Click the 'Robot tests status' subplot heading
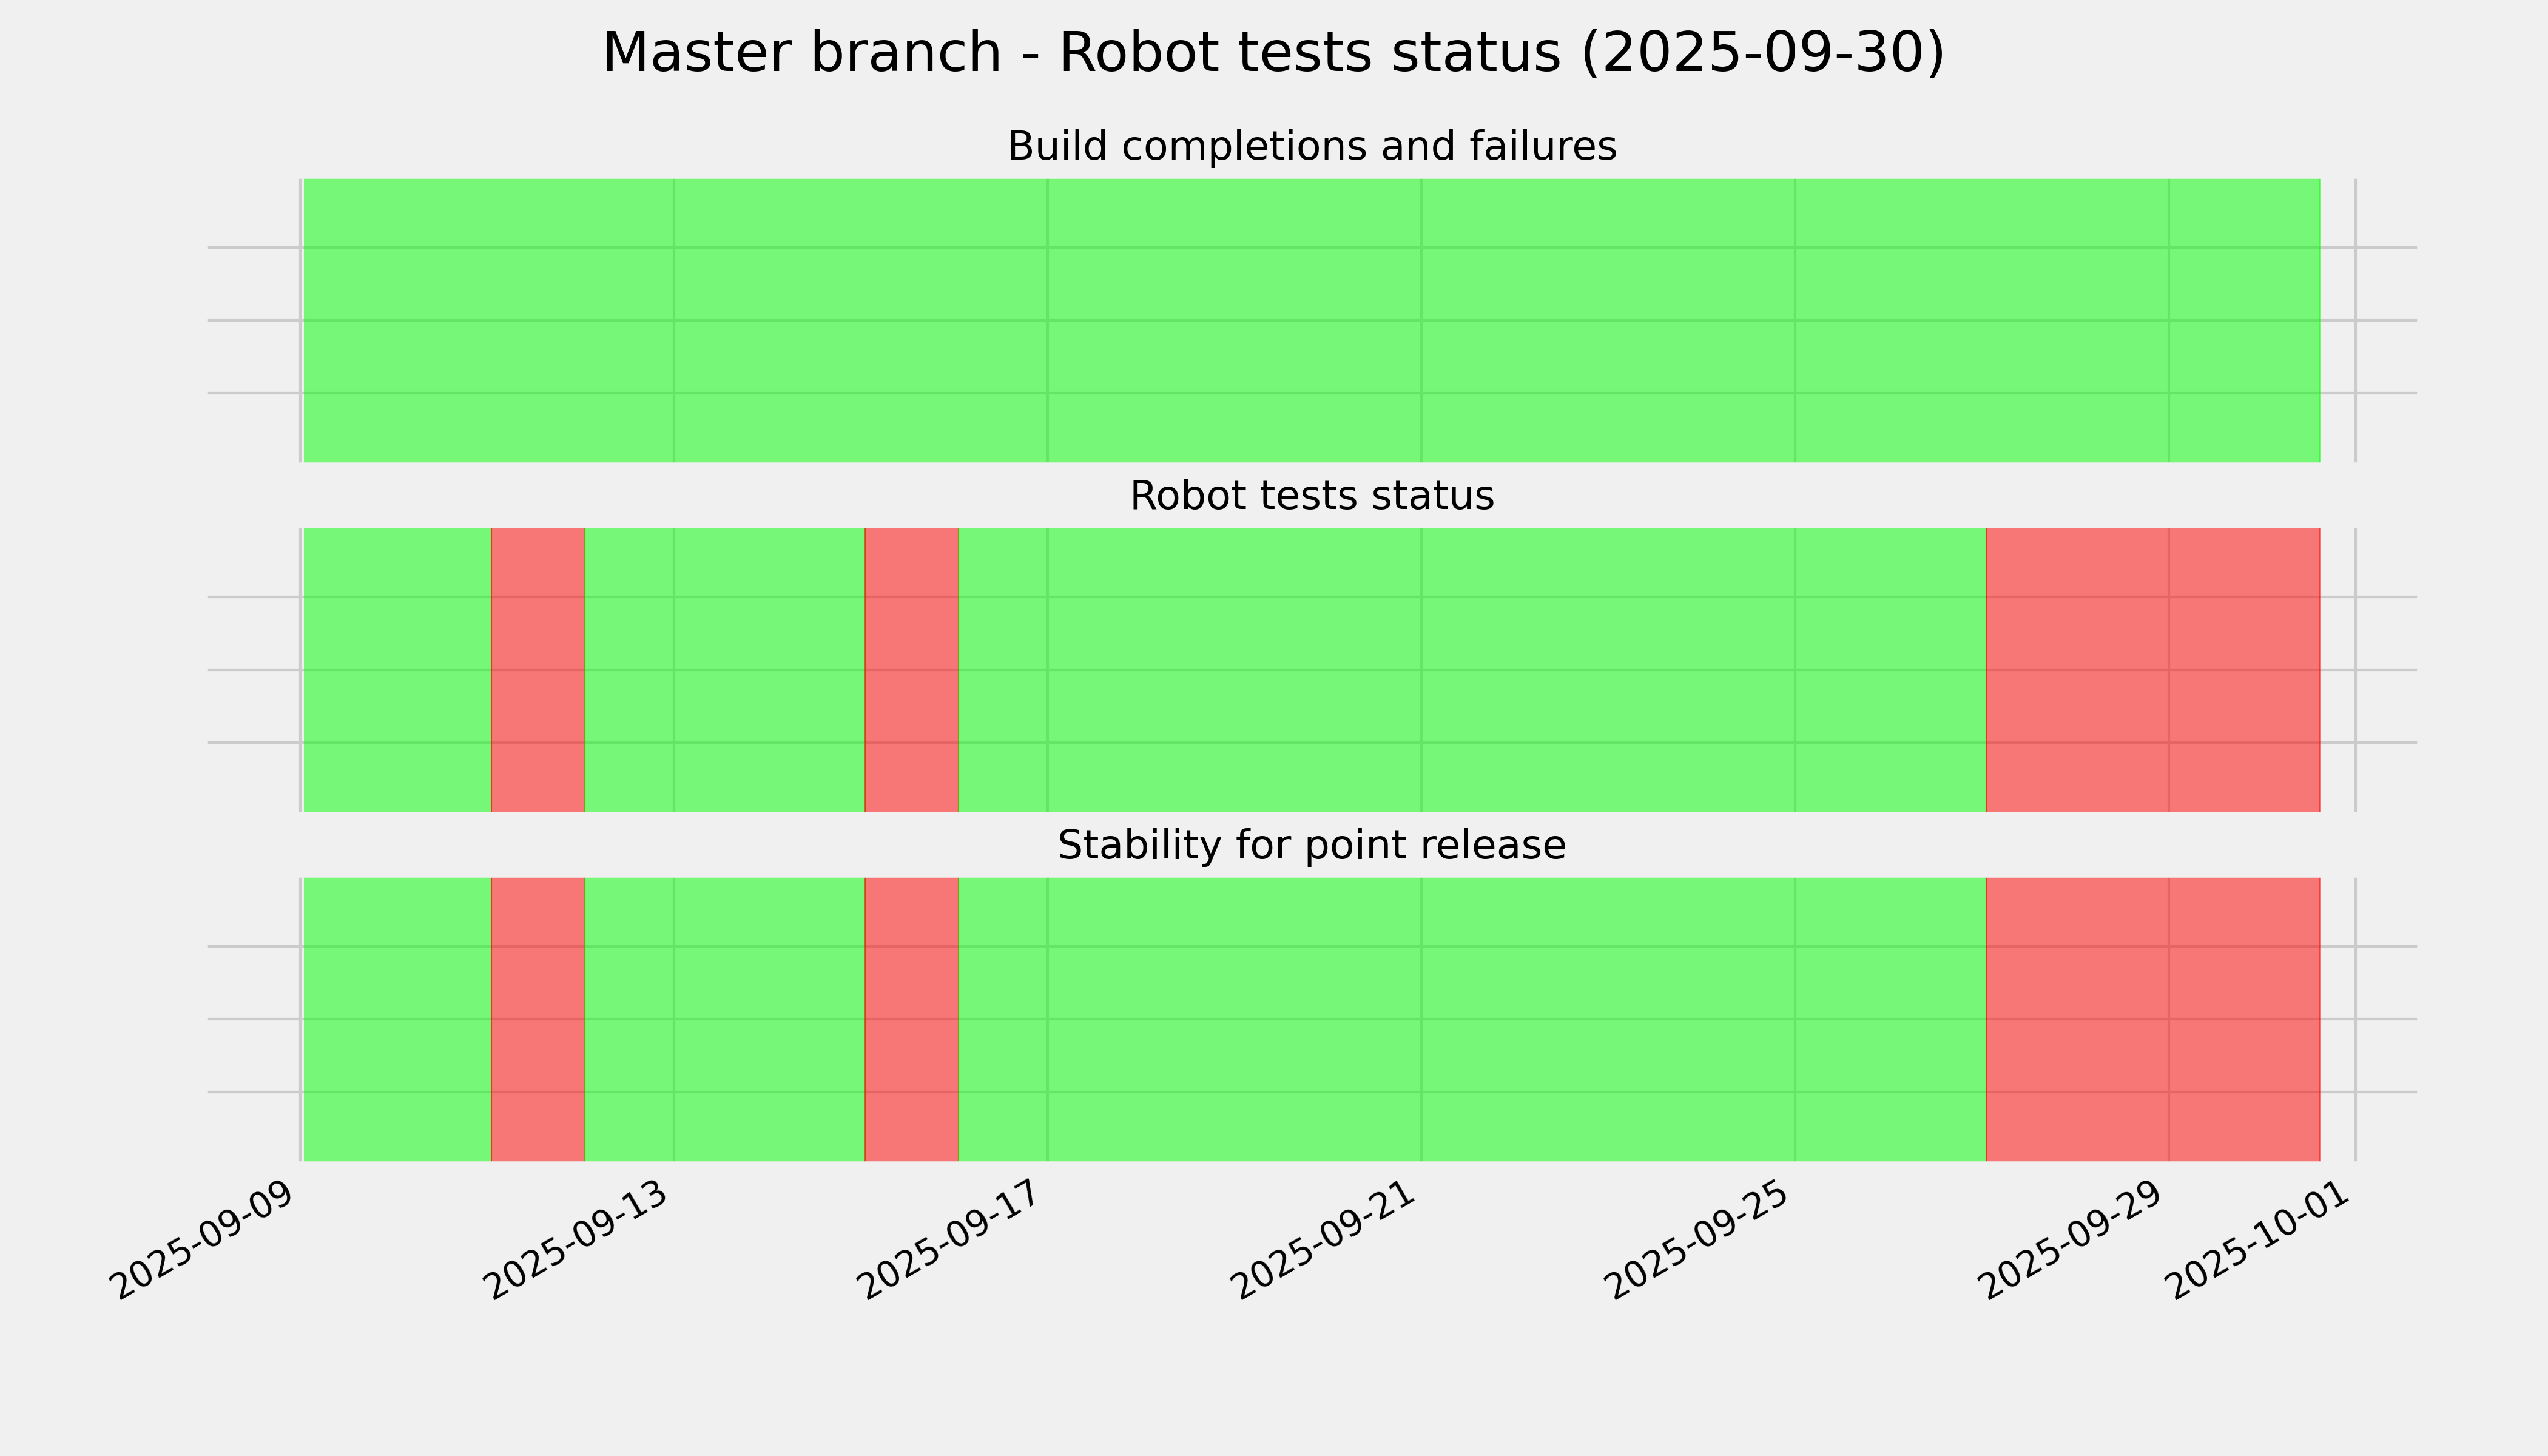 1311,496
